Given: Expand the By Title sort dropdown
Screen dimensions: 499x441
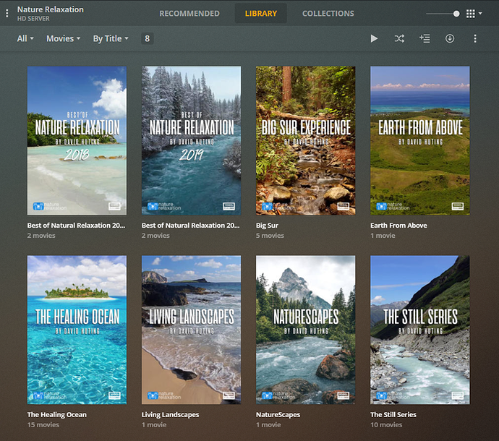Looking at the screenshot, I should (111, 38).
